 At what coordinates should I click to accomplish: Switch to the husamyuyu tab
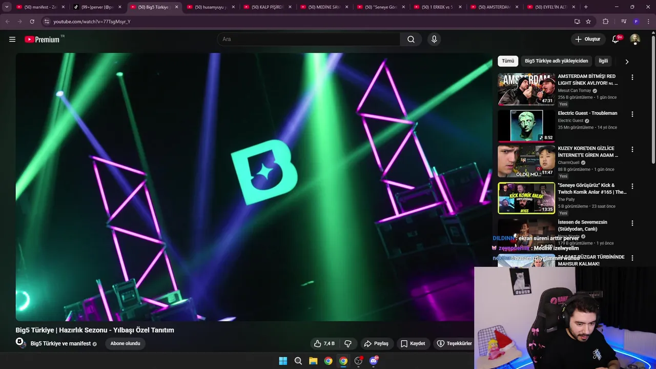point(211,7)
